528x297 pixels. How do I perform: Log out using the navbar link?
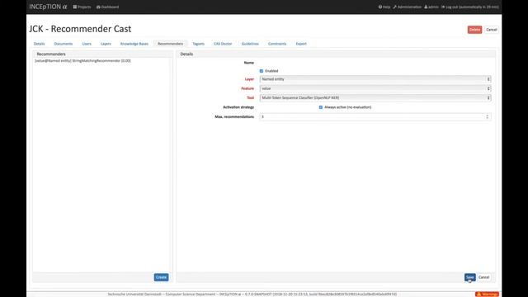coord(469,7)
